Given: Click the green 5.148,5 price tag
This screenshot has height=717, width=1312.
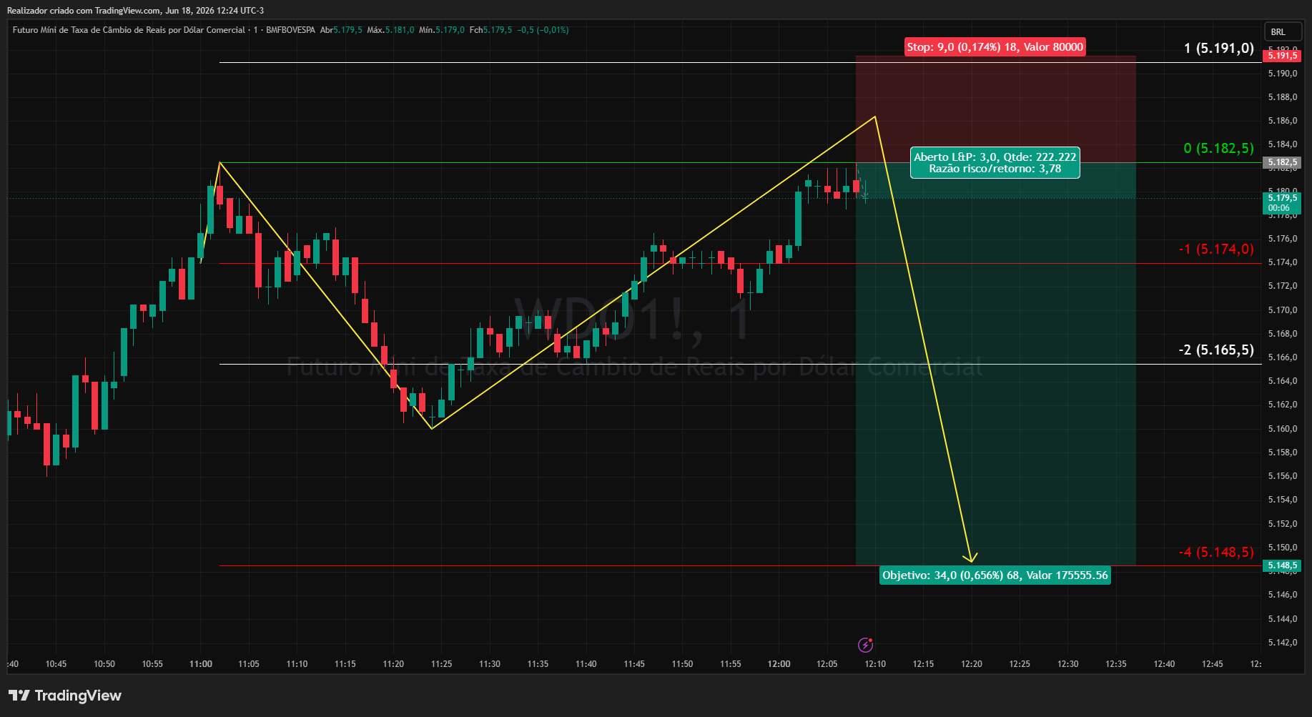Looking at the screenshot, I should click(x=1283, y=565).
